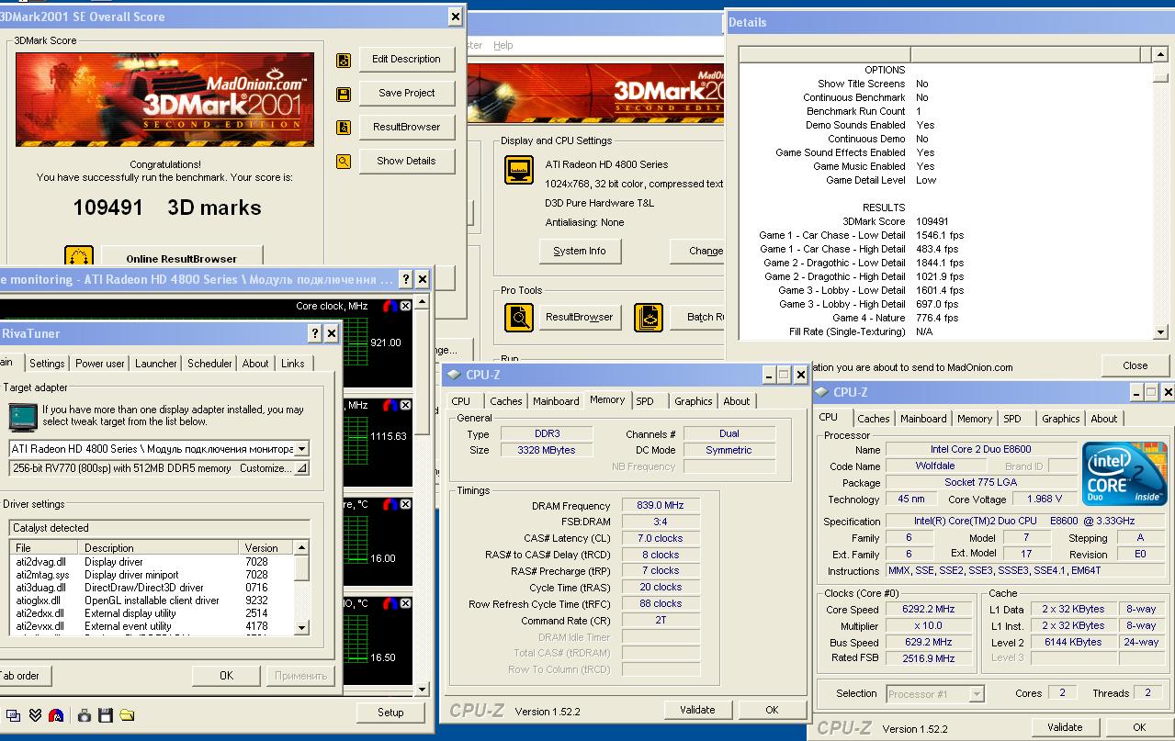Open the Scheduler tab in RivaTuner
The width and height of the screenshot is (1175, 741).
click(x=209, y=364)
